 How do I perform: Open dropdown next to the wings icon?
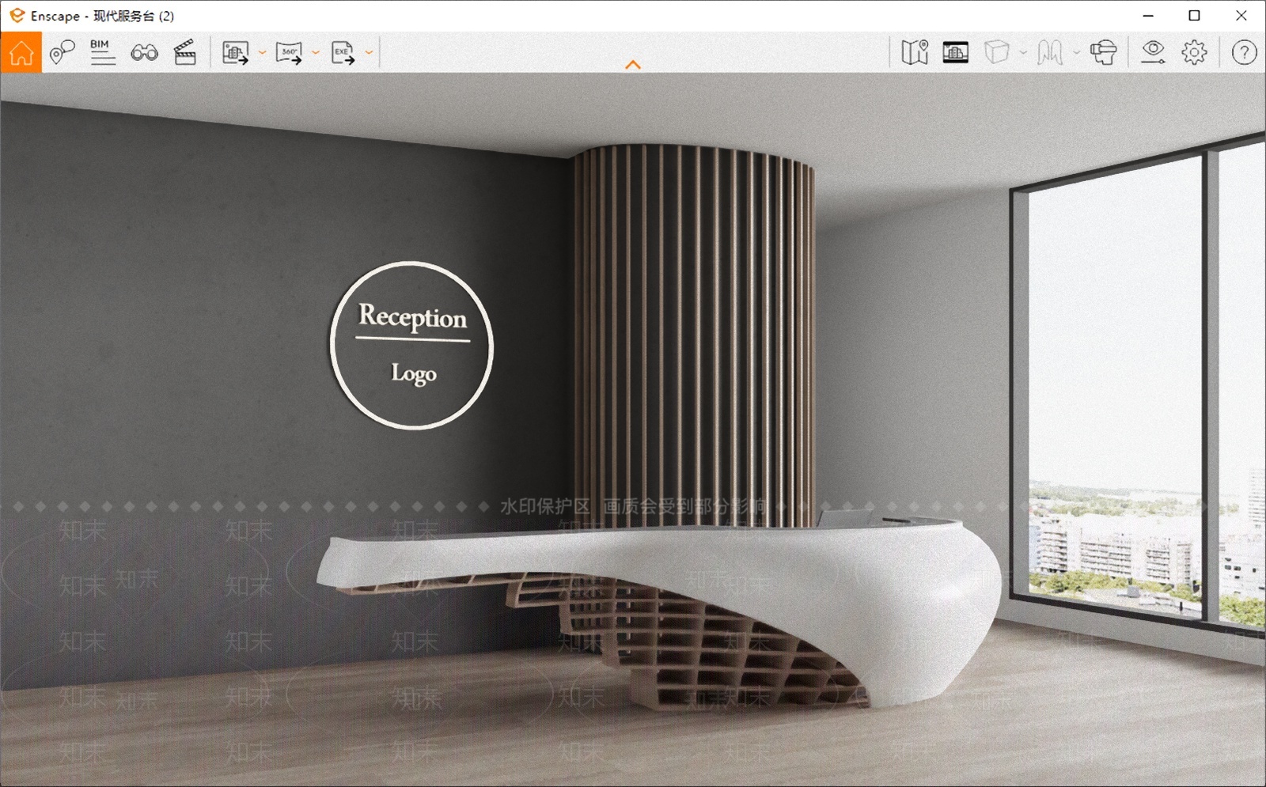(x=1076, y=53)
